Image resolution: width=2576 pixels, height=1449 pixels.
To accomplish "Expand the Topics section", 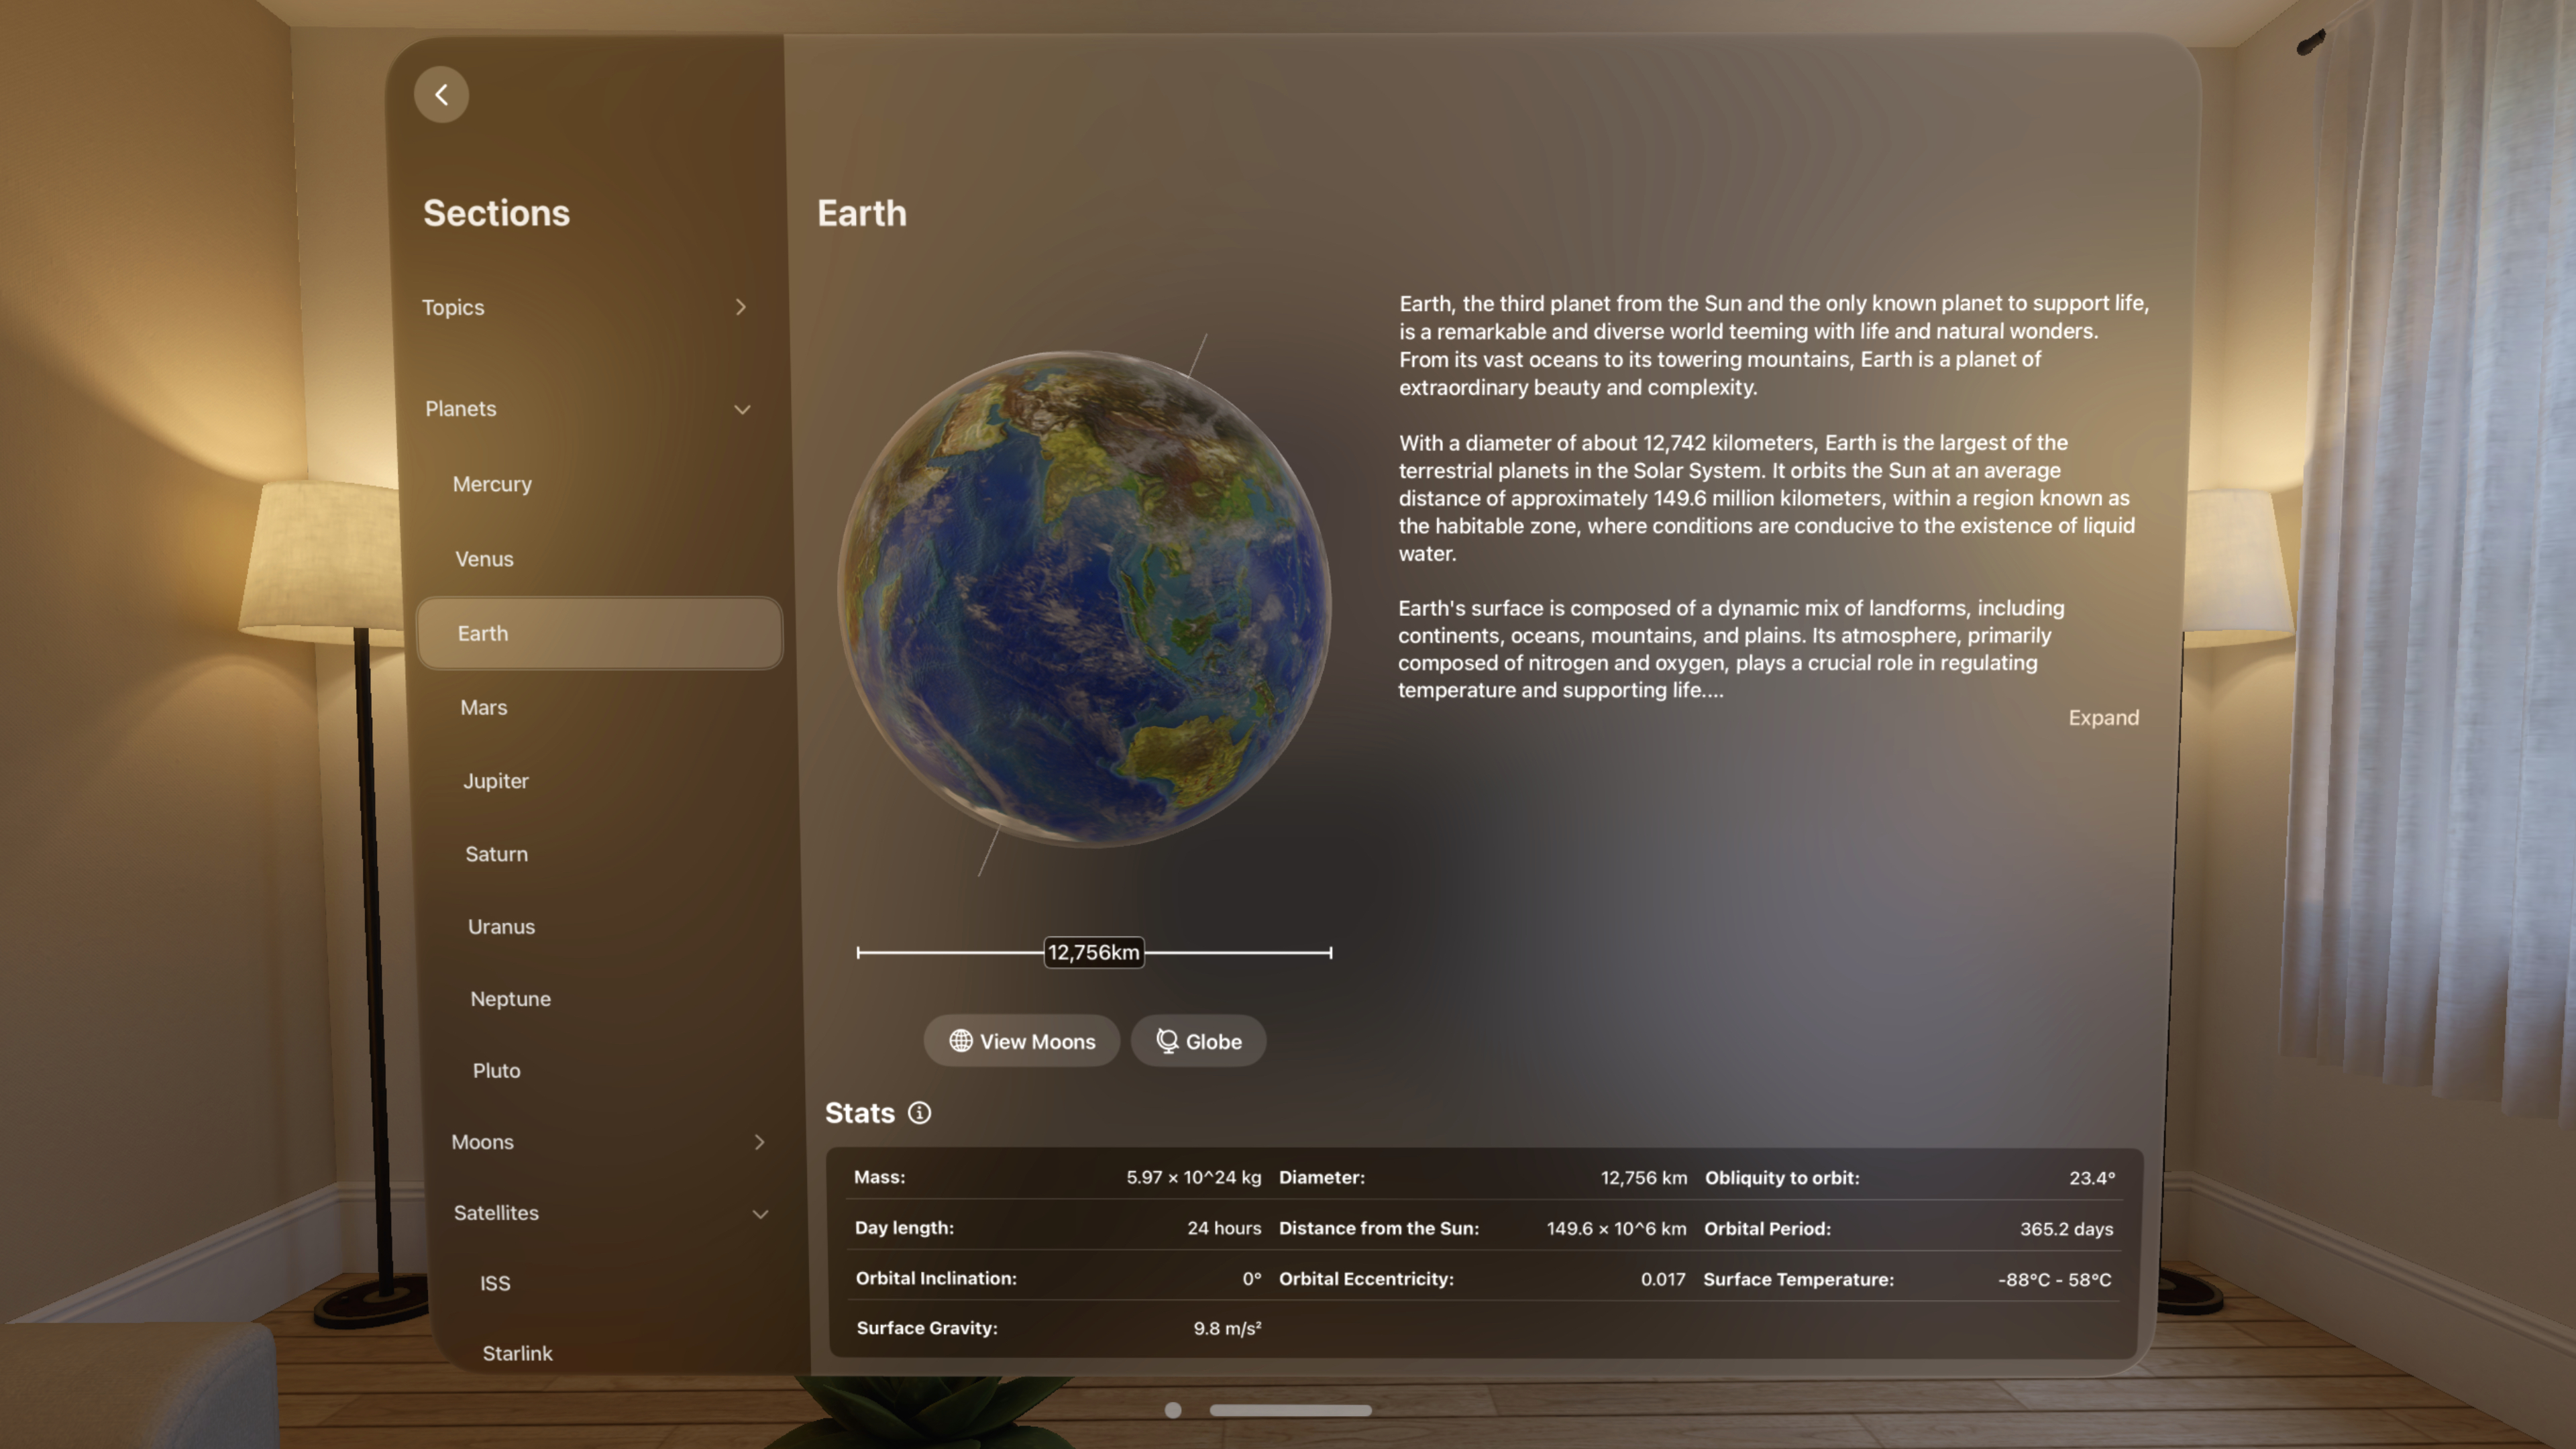I will [740, 307].
